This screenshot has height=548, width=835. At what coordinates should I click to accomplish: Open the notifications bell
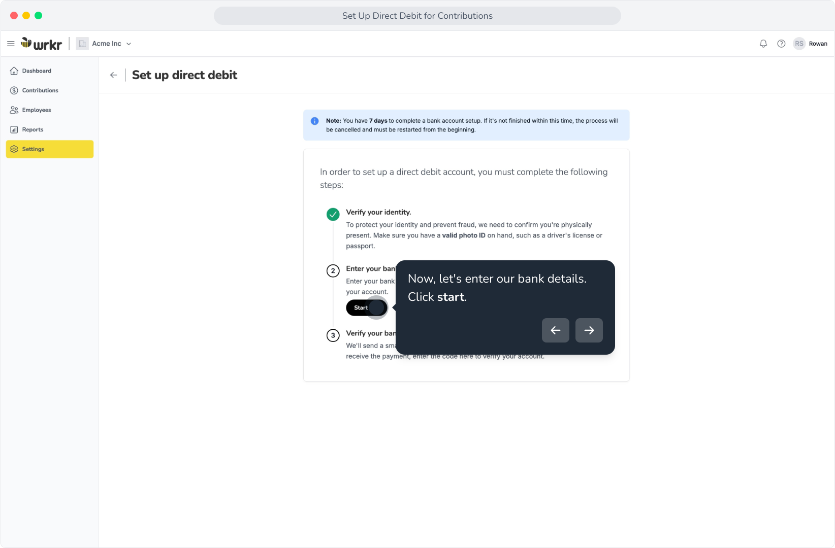pyautogui.click(x=763, y=44)
